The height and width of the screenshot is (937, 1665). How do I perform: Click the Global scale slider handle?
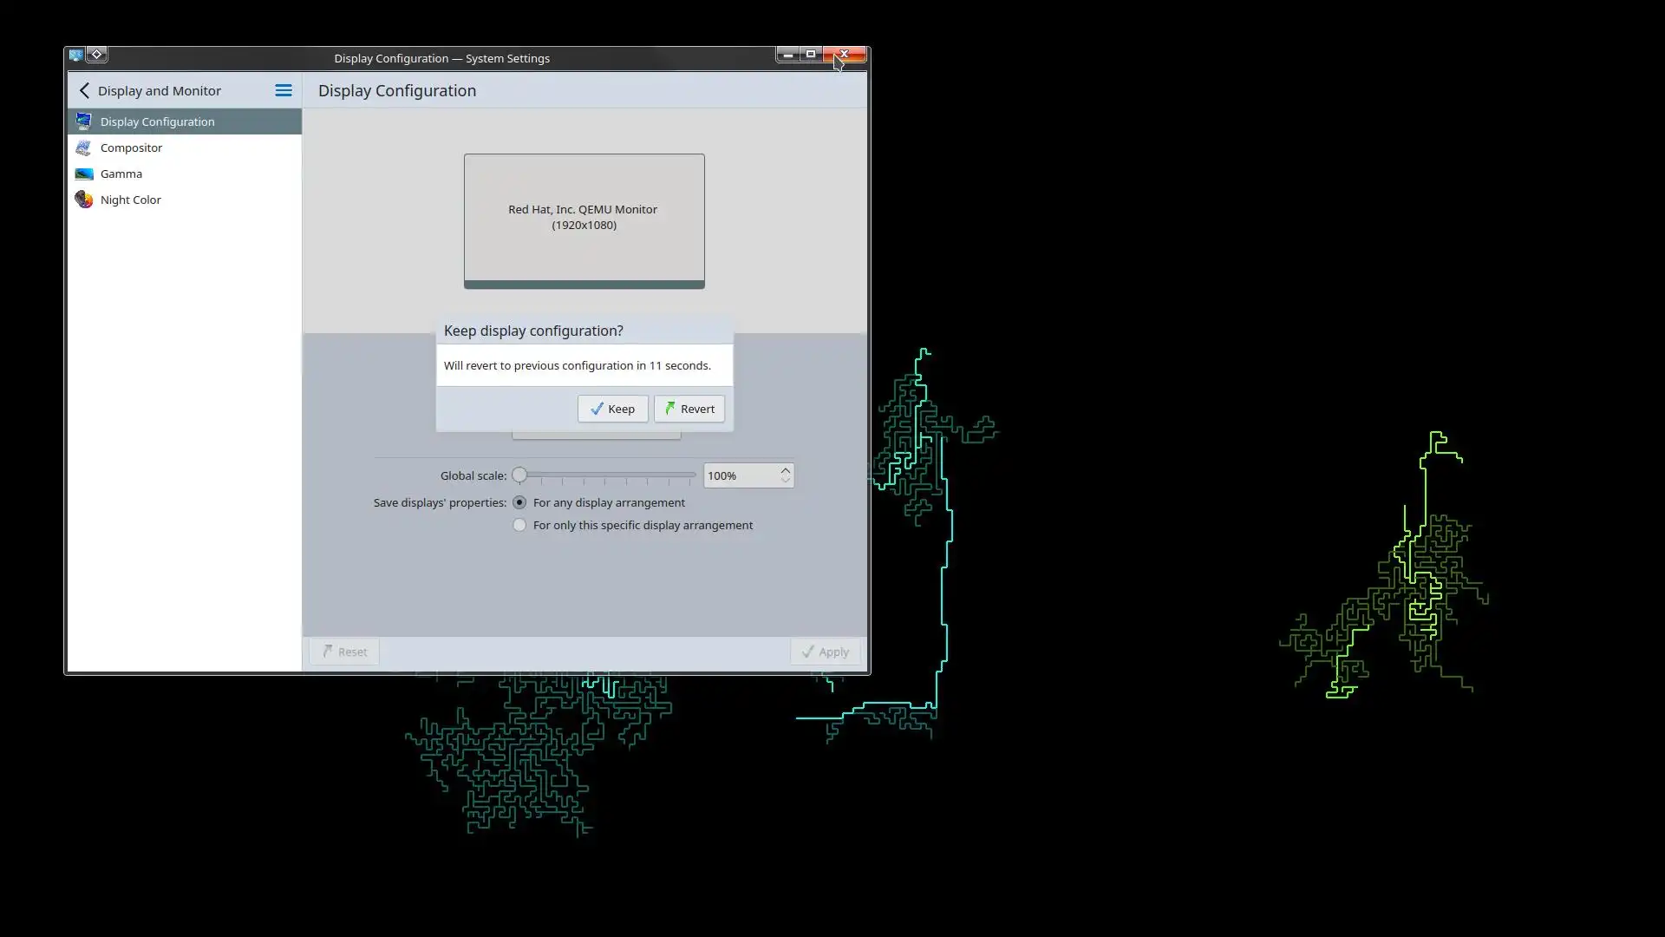519,475
